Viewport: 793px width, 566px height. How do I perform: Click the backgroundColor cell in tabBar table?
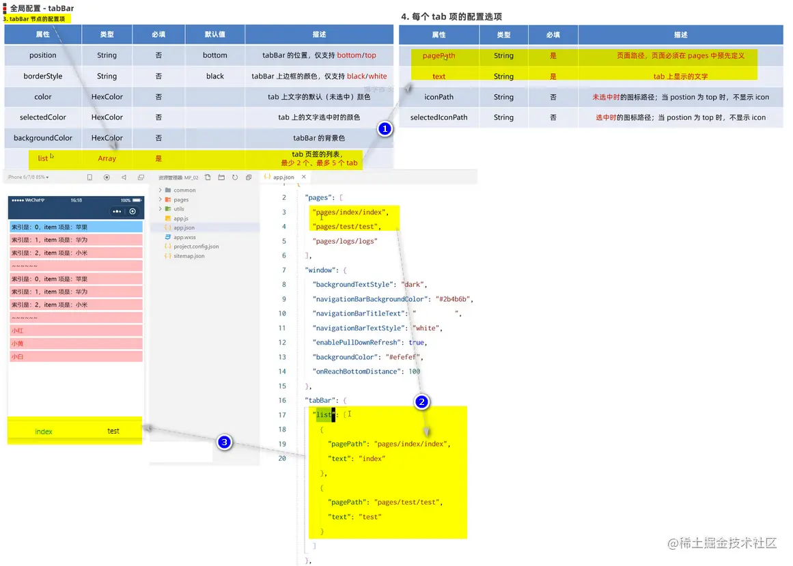pos(43,138)
